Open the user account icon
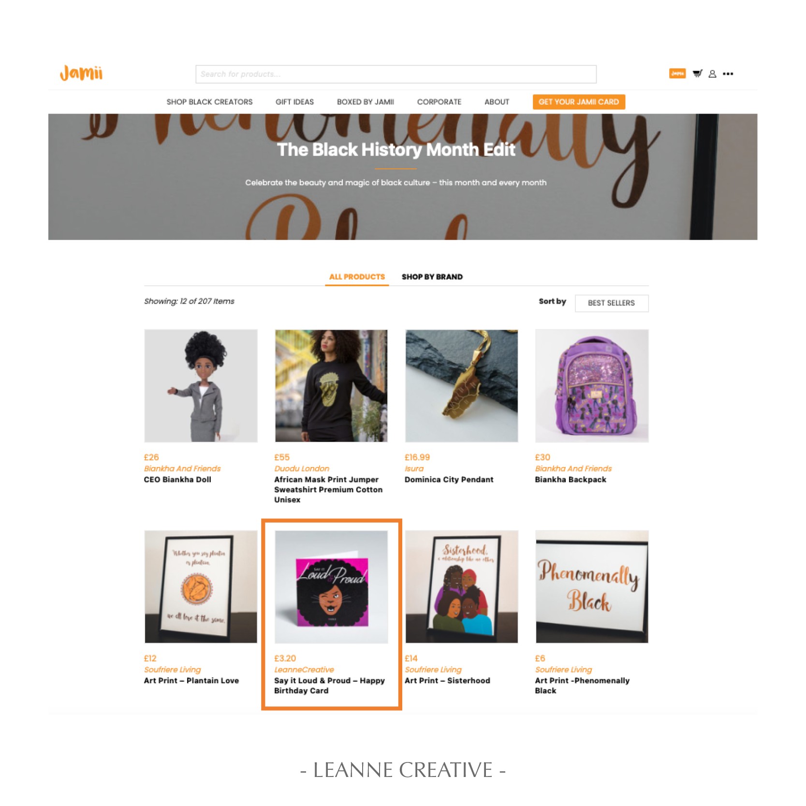This screenshot has width=806, height=806. click(x=712, y=74)
